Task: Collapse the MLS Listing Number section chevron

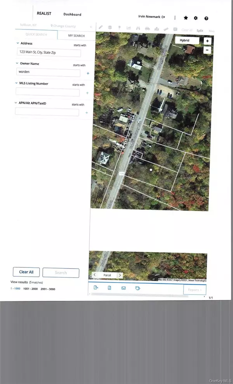Action: coord(16,83)
